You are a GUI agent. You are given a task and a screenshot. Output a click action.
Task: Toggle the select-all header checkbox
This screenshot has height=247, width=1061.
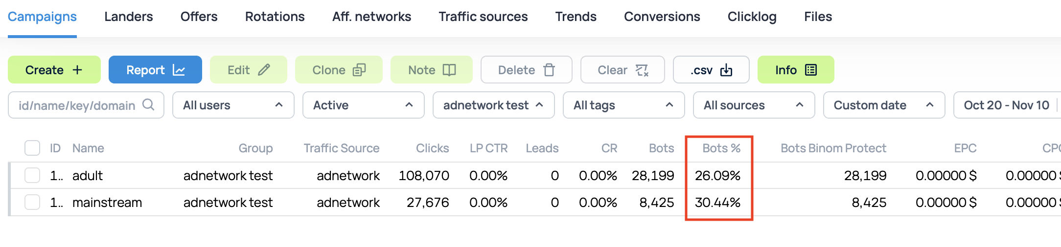pos(32,148)
